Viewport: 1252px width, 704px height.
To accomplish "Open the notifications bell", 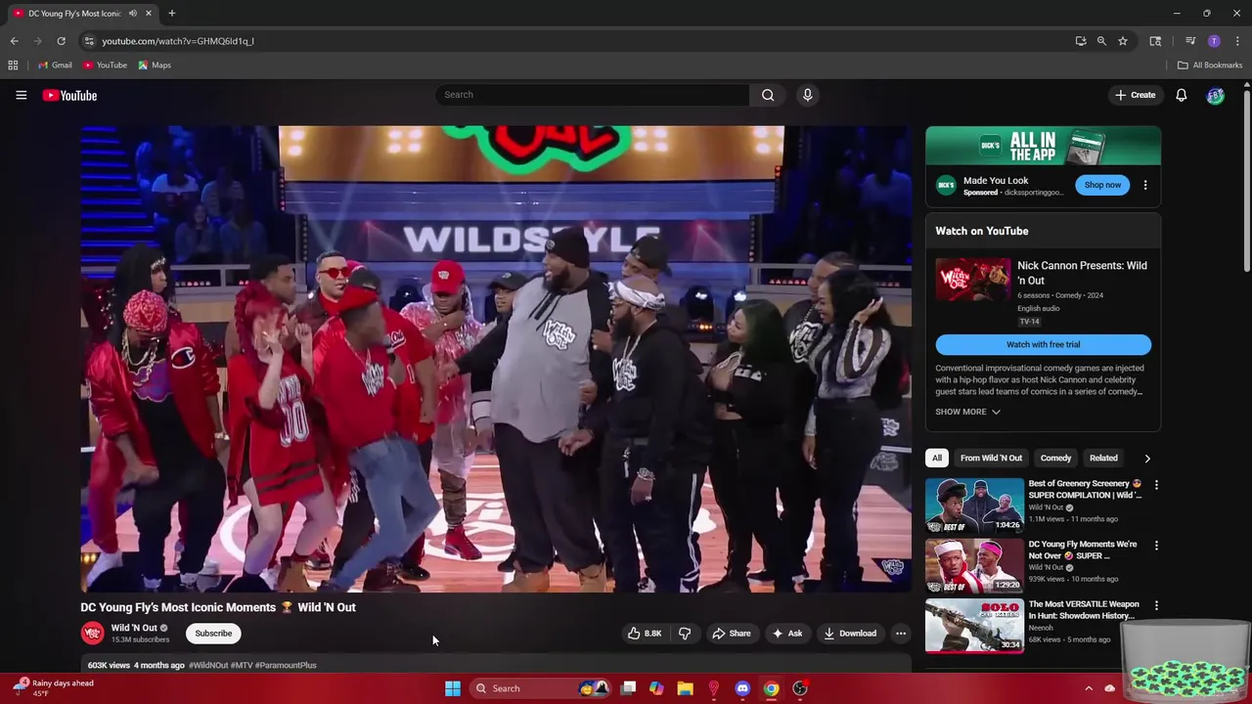I will pyautogui.click(x=1182, y=95).
